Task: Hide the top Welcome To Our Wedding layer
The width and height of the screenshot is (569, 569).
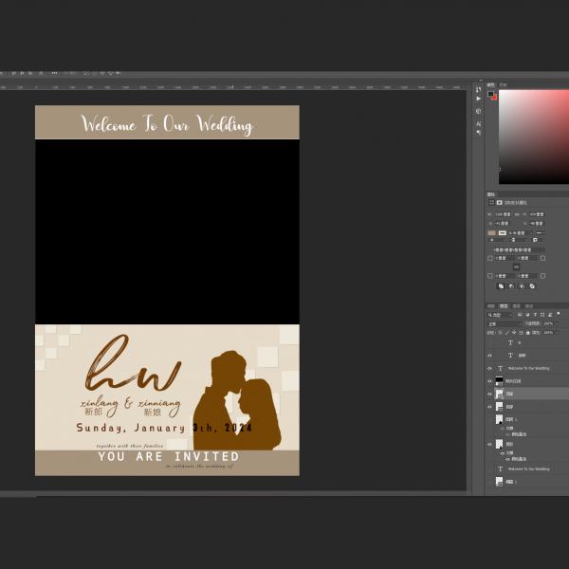Action: [x=489, y=368]
